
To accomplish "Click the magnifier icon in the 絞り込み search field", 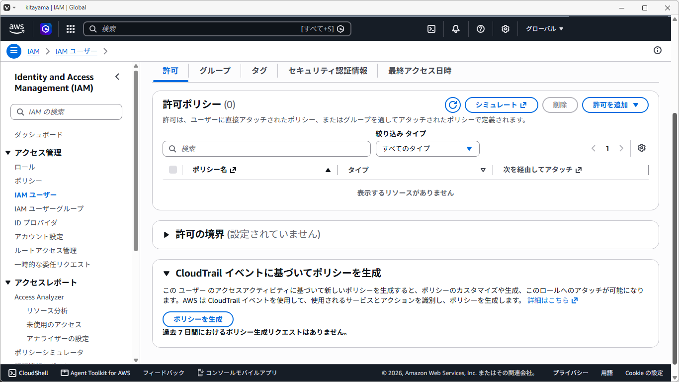I will pyautogui.click(x=172, y=149).
